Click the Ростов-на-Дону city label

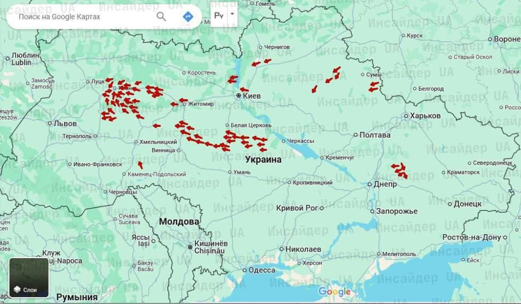click(473, 237)
